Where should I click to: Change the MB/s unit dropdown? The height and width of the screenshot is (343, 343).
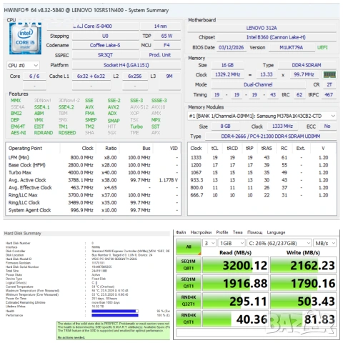(325, 243)
